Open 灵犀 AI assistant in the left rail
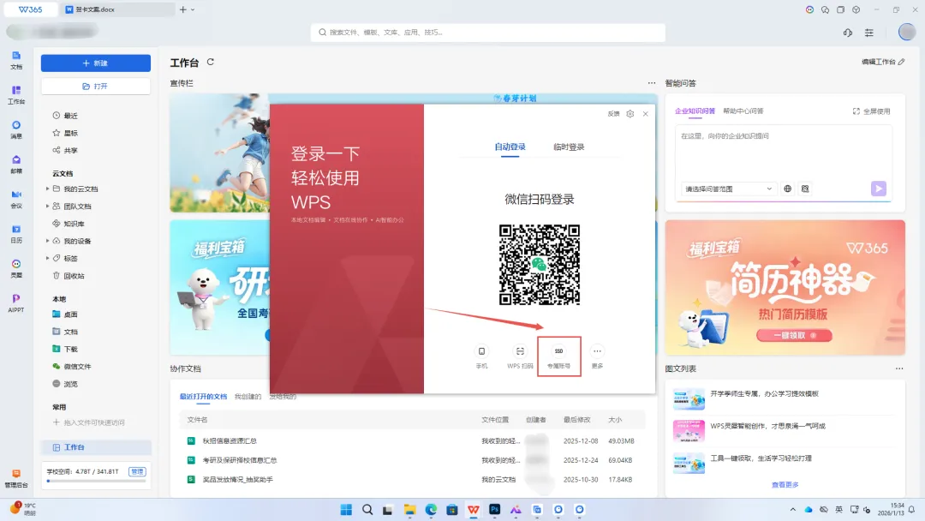The image size is (925, 521). tap(16, 268)
